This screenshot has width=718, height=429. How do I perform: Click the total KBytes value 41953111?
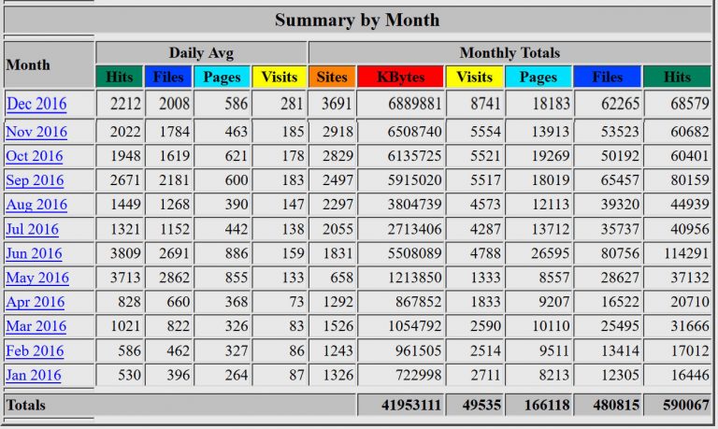coord(402,405)
